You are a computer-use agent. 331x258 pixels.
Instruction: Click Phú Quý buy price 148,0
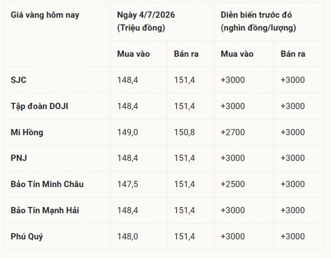tap(128, 236)
